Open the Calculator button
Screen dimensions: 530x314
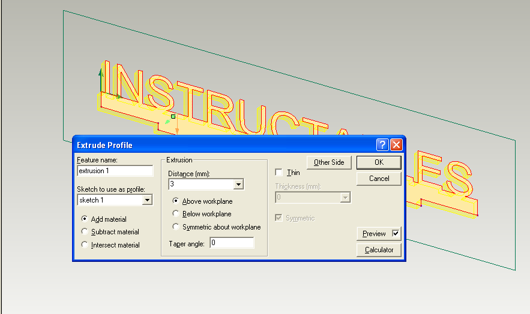point(379,250)
